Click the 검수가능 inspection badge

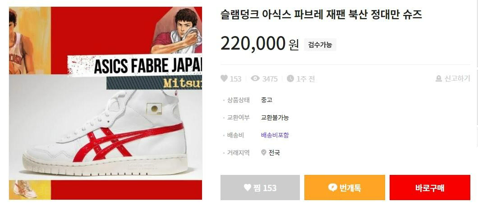click(x=320, y=45)
